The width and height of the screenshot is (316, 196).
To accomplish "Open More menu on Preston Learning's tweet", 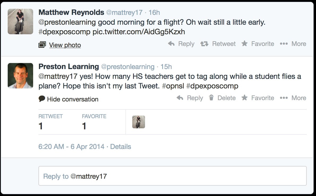I will 293,98.
